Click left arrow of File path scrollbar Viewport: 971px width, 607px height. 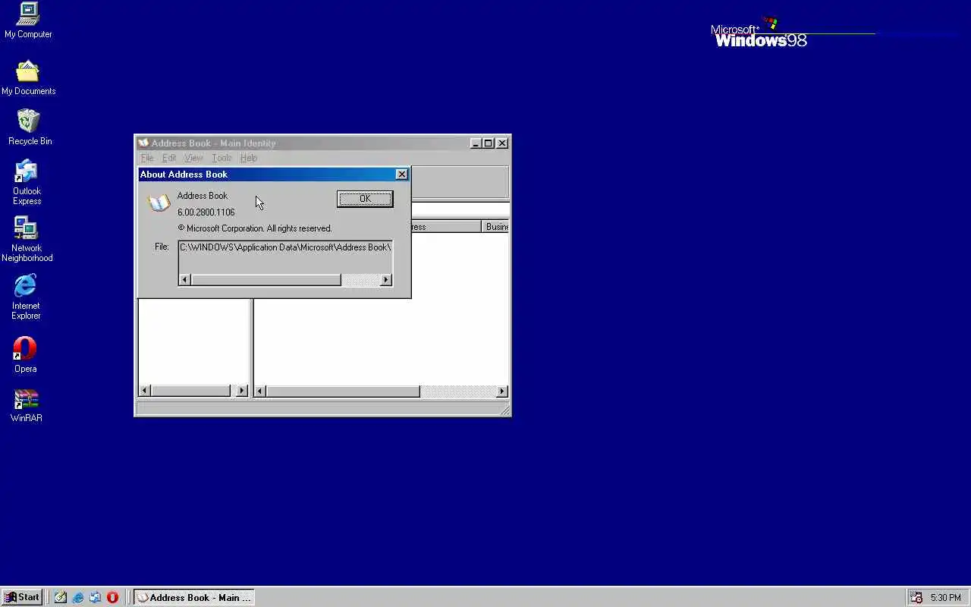[x=184, y=280]
